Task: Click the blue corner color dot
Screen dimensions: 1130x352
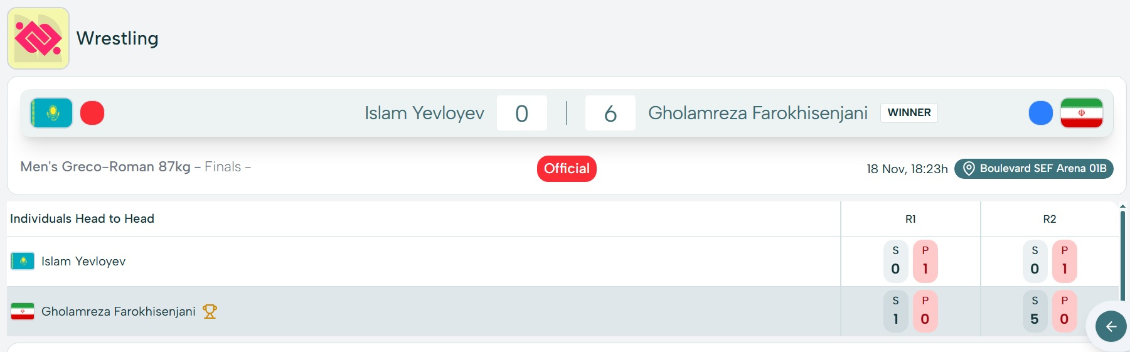Action: pos(1040,113)
